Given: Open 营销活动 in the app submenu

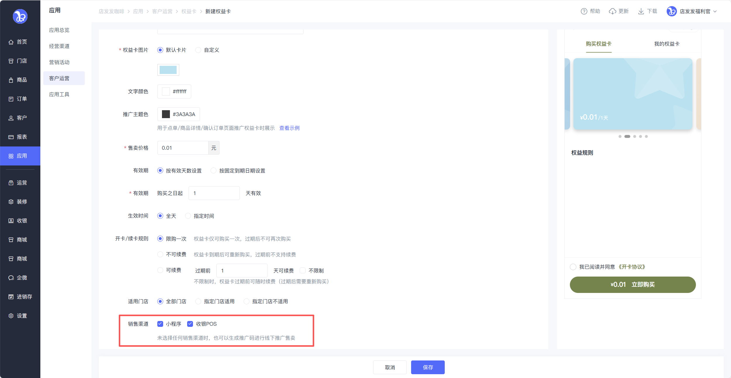Looking at the screenshot, I should tap(59, 62).
